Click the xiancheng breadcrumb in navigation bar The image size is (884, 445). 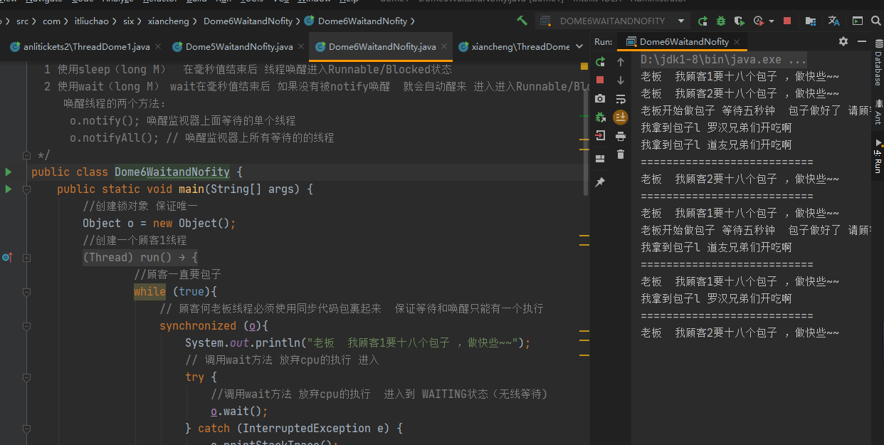[x=167, y=21]
